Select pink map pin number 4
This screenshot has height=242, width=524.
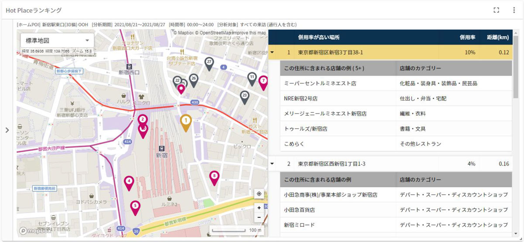click(x=129, y=182)
